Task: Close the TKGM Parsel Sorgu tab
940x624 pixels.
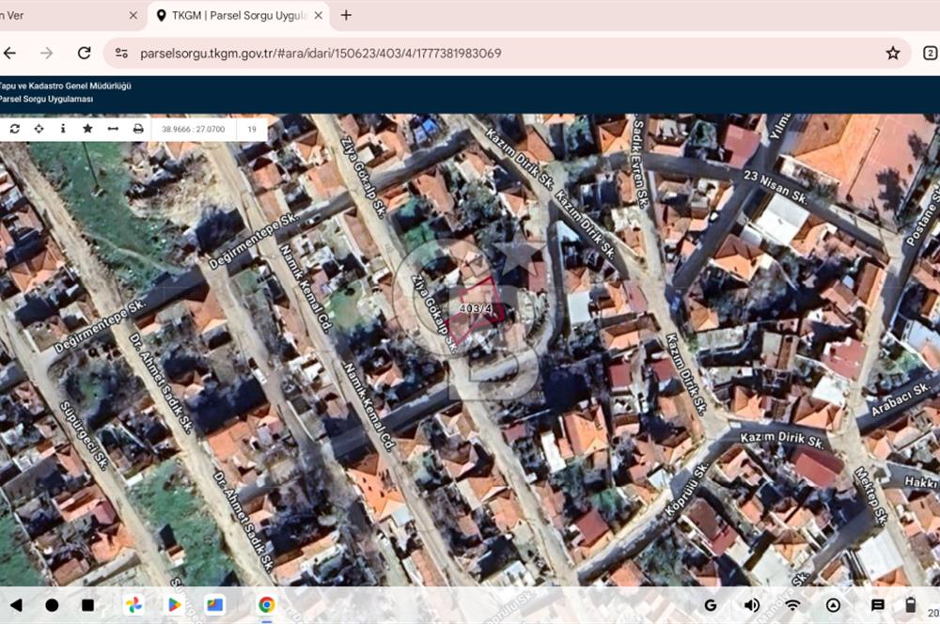Action: [319, 15]
